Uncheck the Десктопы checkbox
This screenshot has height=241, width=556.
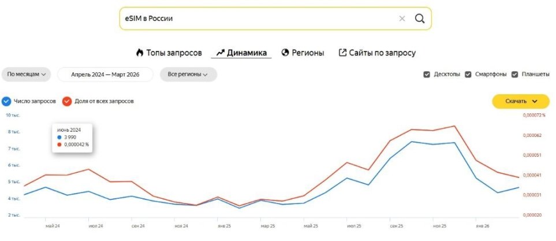(x=427, y=75)
